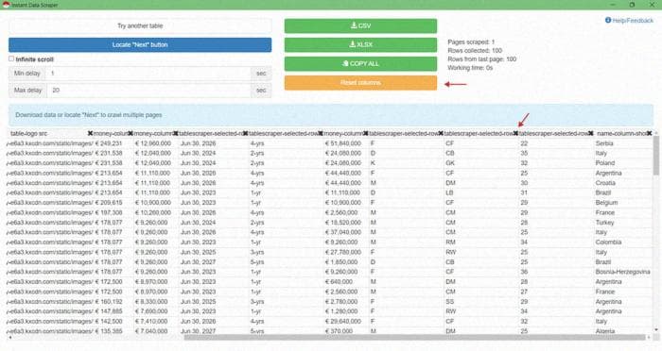
Task: Remove the name-column-short column with its X
Action: pyautogui.click(x=650, y=133)
